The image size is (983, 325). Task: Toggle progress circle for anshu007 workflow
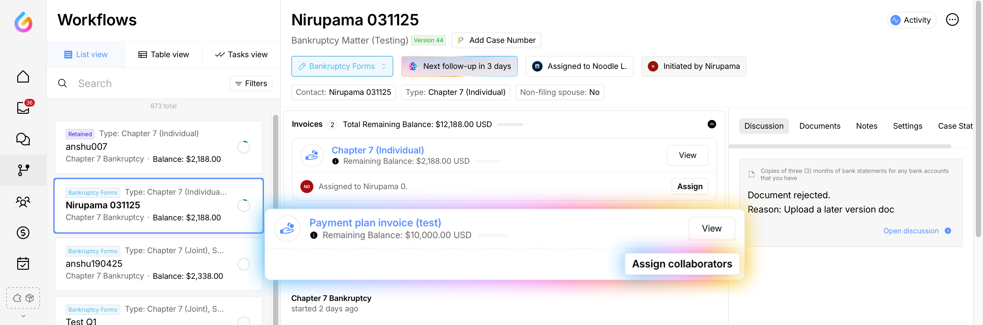pyautogui.click(x=243, y=147)
